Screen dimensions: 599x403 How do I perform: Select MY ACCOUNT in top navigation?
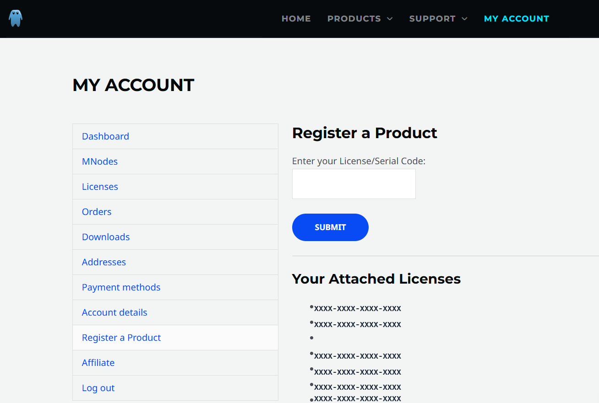pyautogui.click(x=517, y=19)
